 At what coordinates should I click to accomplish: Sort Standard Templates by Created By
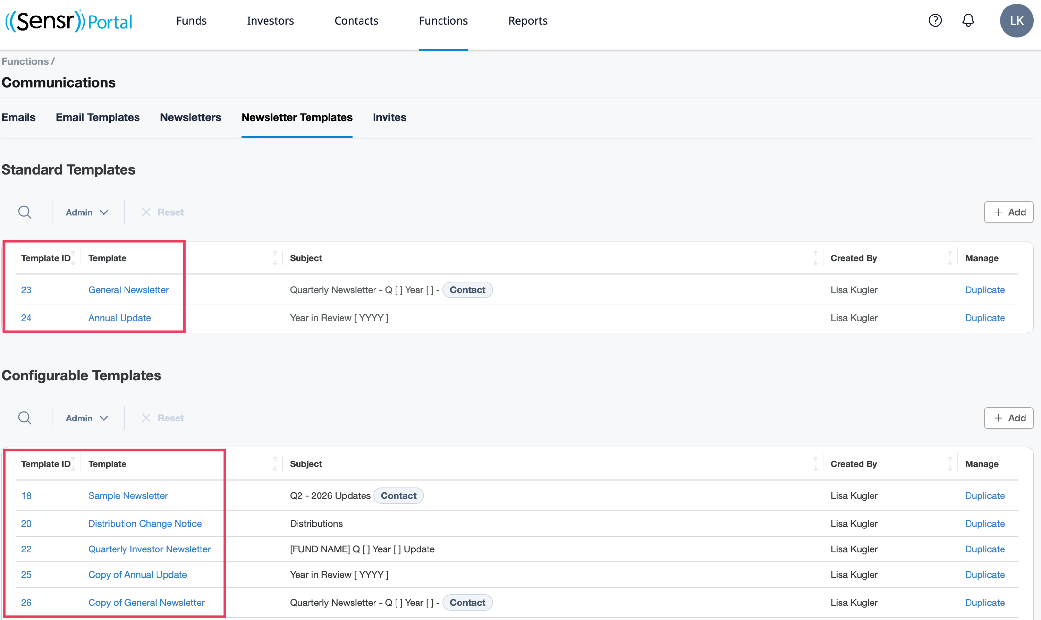coord(950,258)
